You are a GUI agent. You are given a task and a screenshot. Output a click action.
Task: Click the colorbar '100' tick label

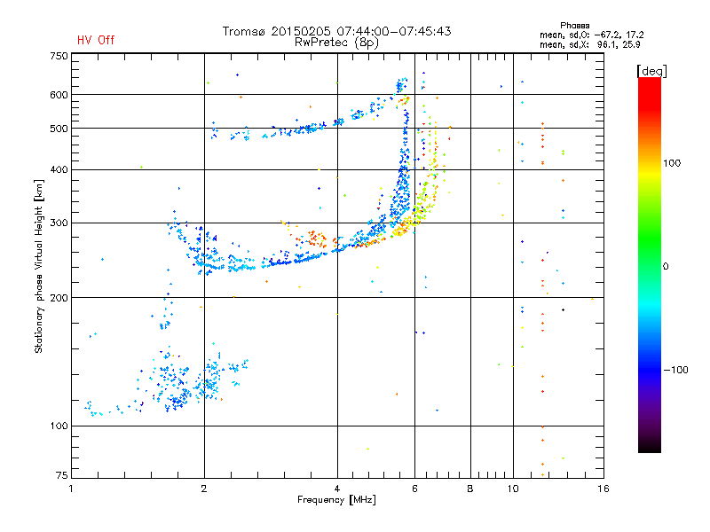click(672, 163)
